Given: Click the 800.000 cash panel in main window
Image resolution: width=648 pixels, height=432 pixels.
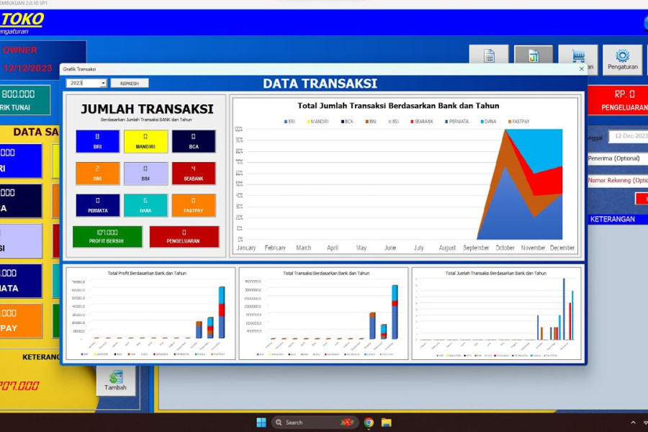Looking at the screenshot, I should coord(24,100).
